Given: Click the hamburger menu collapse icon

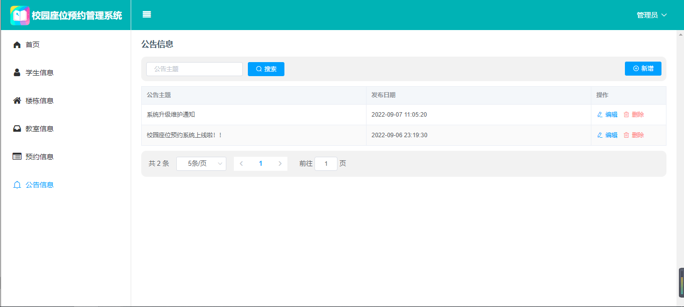Looking at the screenshot, I should click(147, 15).
